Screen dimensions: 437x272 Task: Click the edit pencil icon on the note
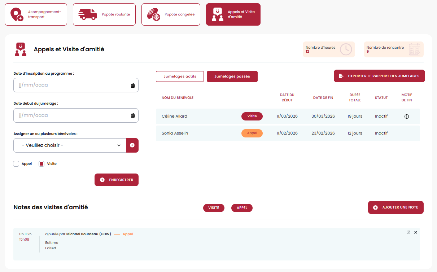coord(408,232)
